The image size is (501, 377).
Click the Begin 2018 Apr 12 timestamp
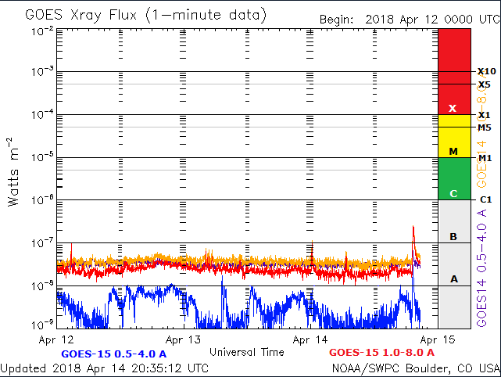pos(406,19)
